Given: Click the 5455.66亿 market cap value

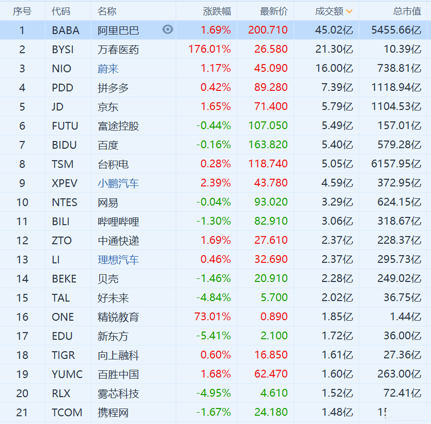Looking at the screenshot, I should [x=396, y=29].
